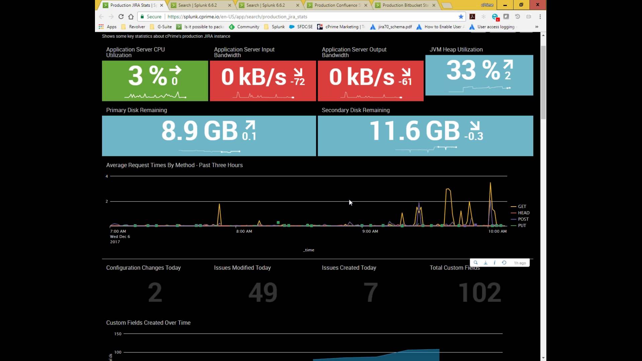The height and width of the screenshot is (361, 642).
Task: Toggle the GET series in the legend
Action: (522, 207)
